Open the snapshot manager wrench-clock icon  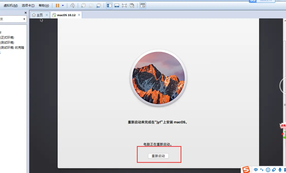(x=99, y=6)
